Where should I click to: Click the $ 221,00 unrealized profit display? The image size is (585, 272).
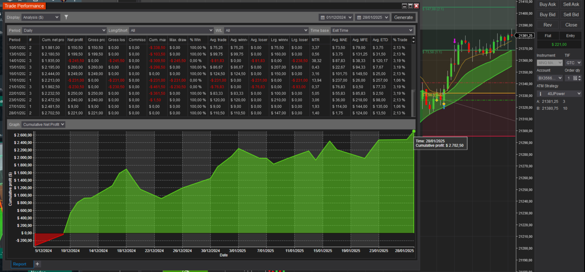[x=559, y=44]
